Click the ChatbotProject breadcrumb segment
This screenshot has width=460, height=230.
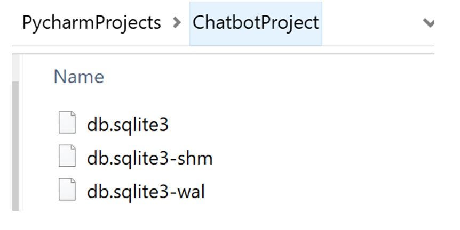pyautogui.click(x=256, y=23)
